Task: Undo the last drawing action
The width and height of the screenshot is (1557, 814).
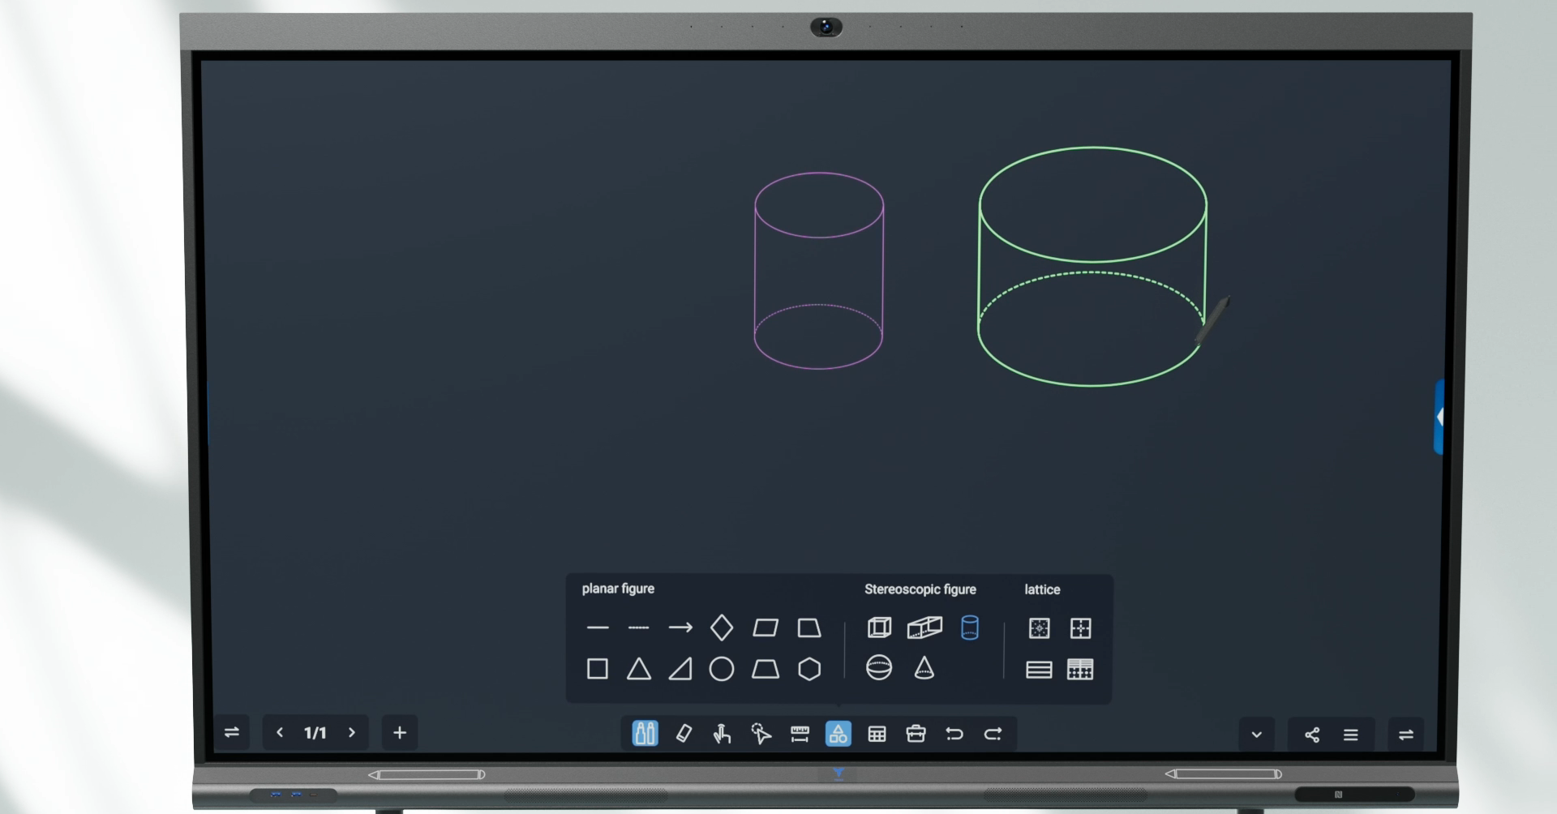Action: coord(954,734)
